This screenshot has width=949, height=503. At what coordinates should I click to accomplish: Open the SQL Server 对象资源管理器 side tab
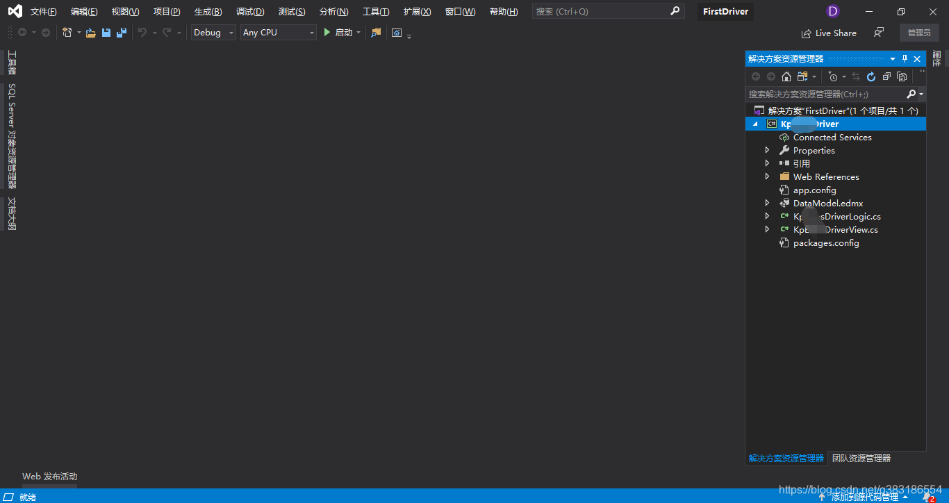[x=12, y=136]
